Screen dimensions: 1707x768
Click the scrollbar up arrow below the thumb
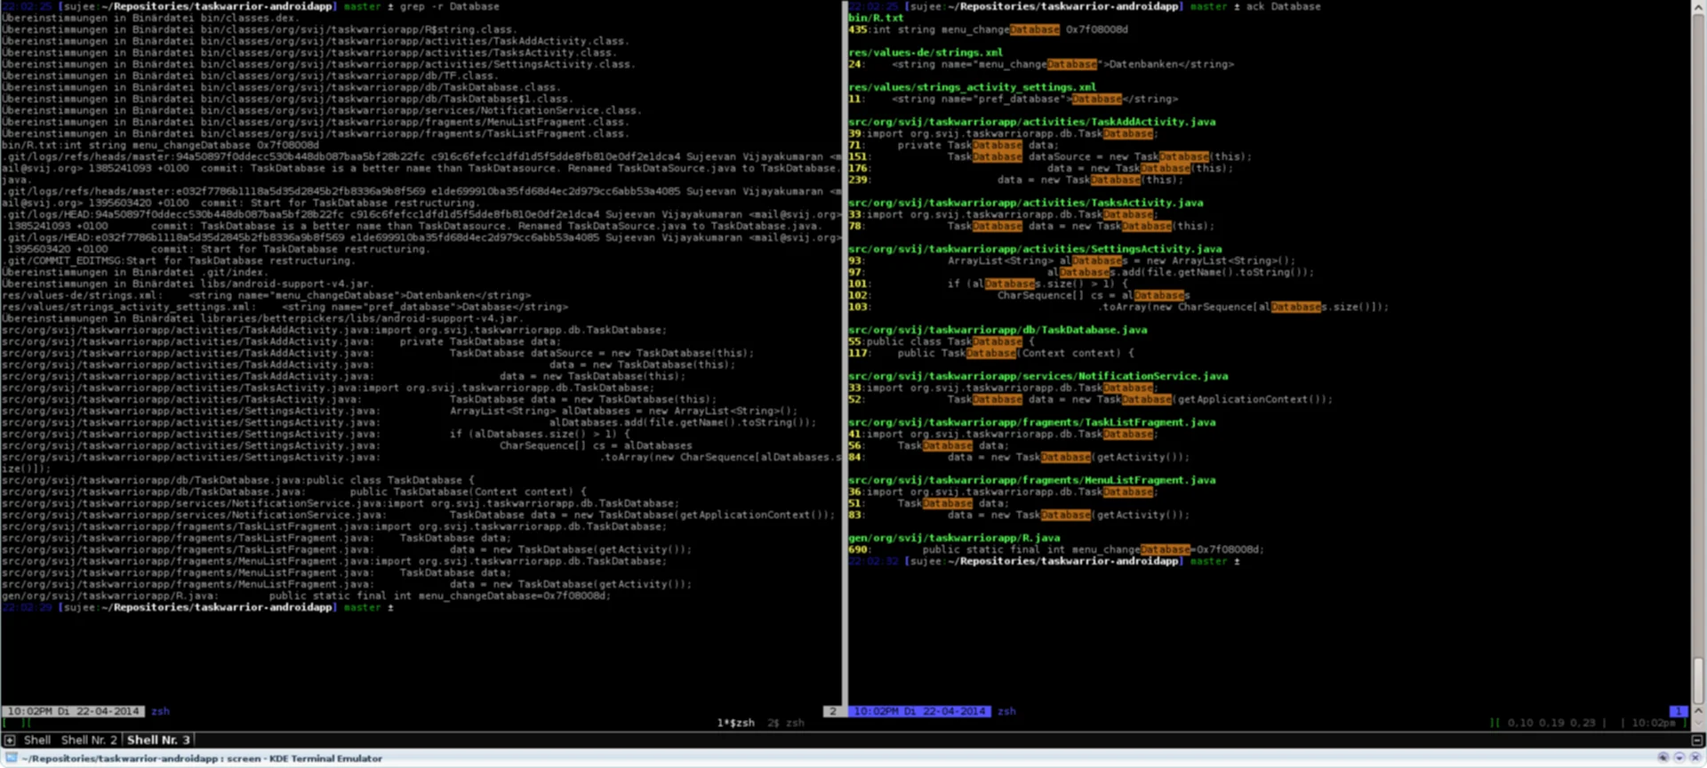click(x=1698, y=709)
